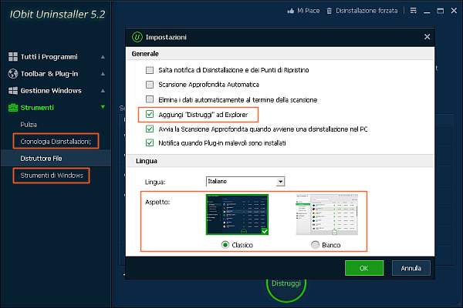The image size is (463, 308).
Task: Click the IObit logo in Impostazioni title
Action: point(137,37)
